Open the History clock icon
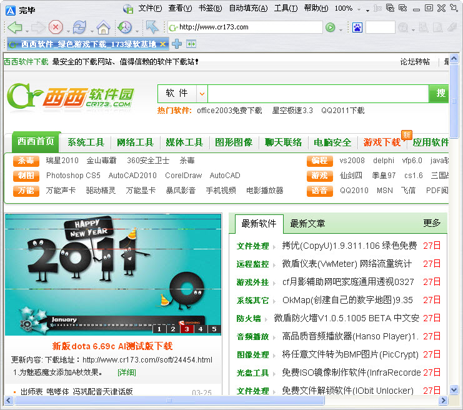The width and height of the screenshot is (463, 410). point(124,27)
